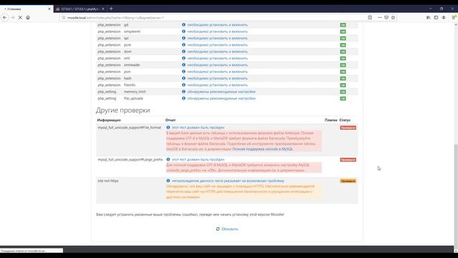Click info icon in pcre row
Viewport: 458px width, 258px height.
(184, 45)
